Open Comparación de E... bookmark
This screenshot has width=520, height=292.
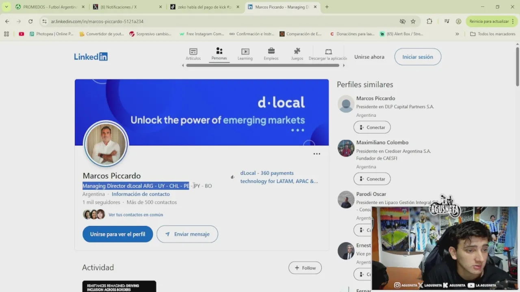tap(301, 34)
